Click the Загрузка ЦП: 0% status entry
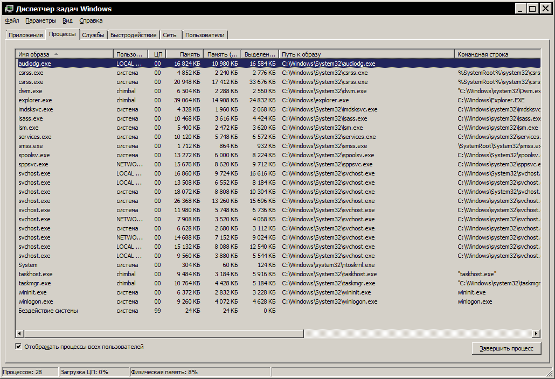Image resolution: width=555 pixels, height=379 pixels. pyautogui.click(x=94, y=372)
